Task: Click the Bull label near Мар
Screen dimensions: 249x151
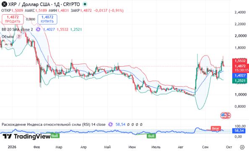Action: pyautogui.click(x=55, y=136)
